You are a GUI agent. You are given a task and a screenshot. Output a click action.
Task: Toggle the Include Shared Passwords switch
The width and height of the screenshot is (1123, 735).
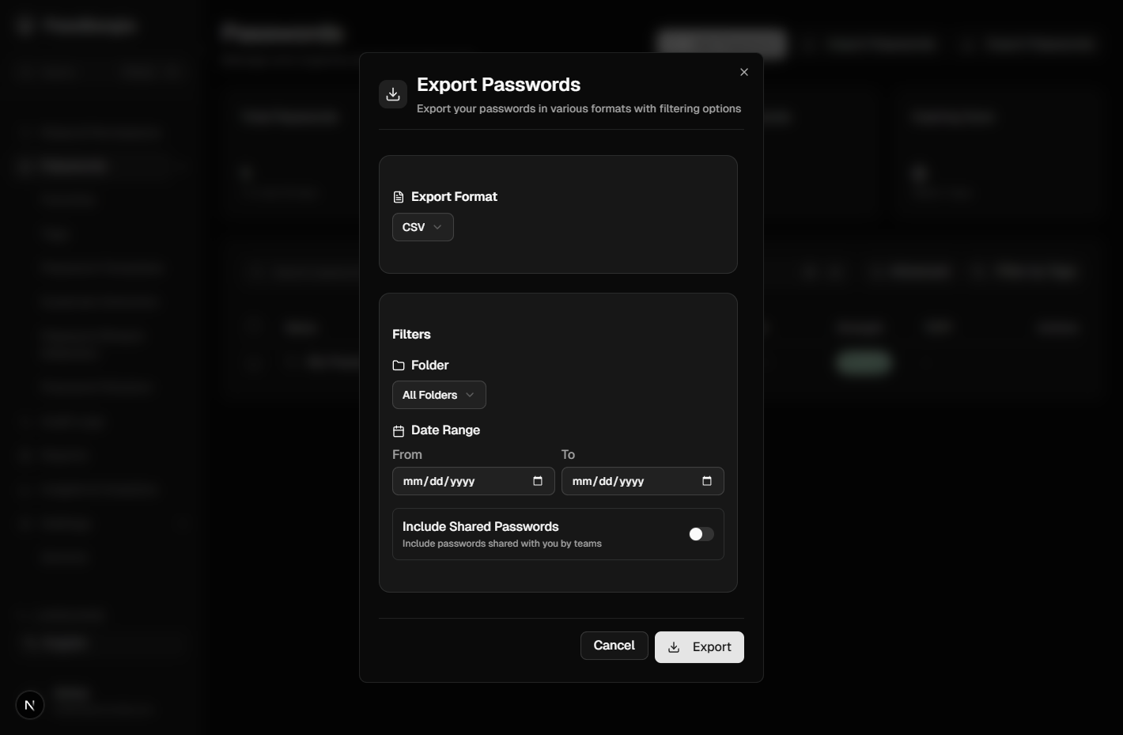click(x=700, y=534)
